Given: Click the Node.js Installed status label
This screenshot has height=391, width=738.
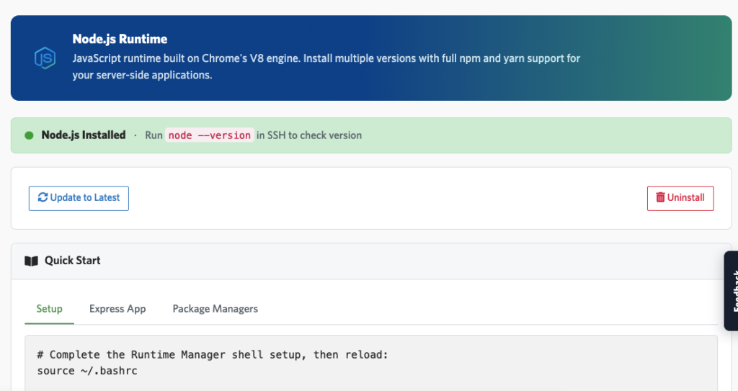Looking at the screenshot, I should tap(84, 135).
